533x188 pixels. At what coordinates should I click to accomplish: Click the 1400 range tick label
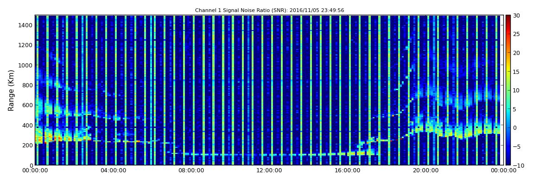pos(25,25)
